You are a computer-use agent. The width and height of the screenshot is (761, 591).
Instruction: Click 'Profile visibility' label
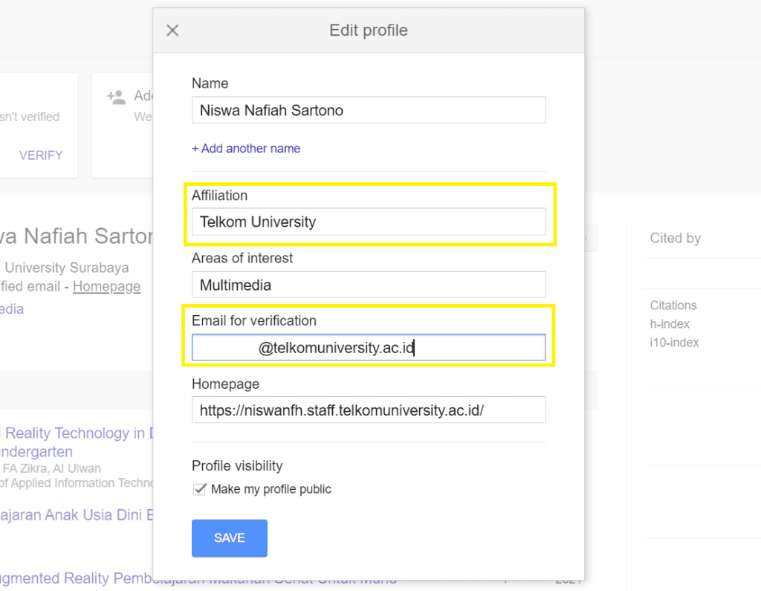(237, 465)
